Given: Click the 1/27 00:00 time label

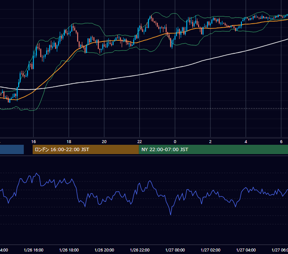Looking at the screenshot, I should click(x=175, y=250).
